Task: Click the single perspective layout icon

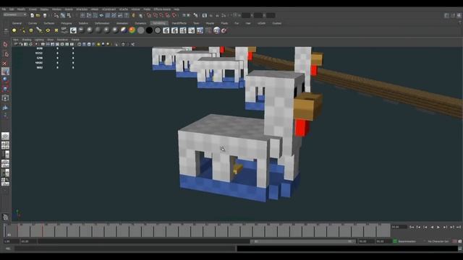Action: (x=5, y=136)
